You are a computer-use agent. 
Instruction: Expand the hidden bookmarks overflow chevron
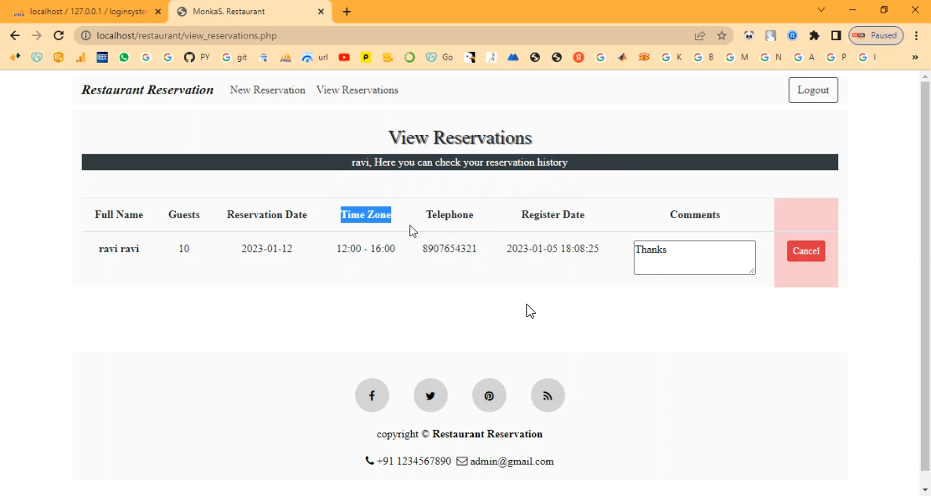[x=915, y=57]
